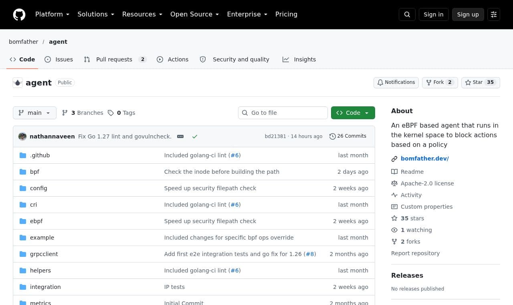
Task: Click the Notifications button
Action: [396, 83]
